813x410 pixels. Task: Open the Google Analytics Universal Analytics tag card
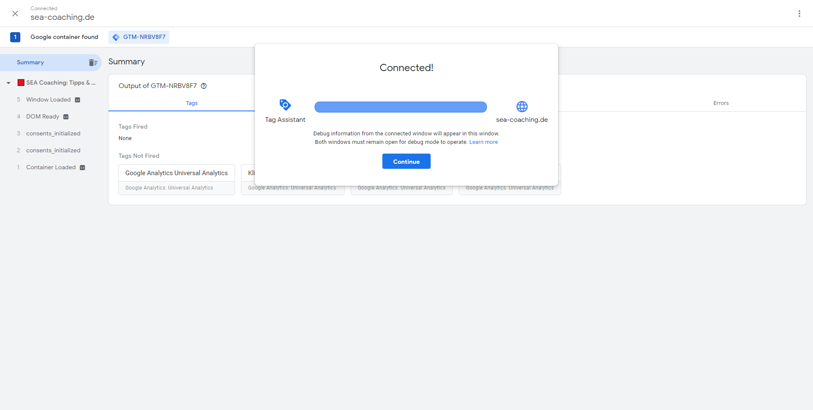click(x=177, y=179)
